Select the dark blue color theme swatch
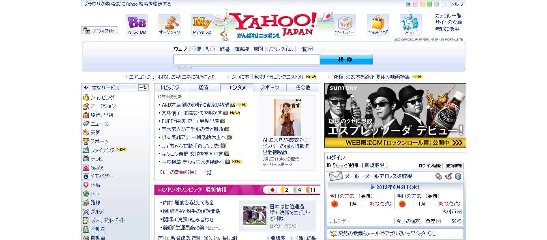The width and height of the screenshot is (547, 240). [409, 4]
